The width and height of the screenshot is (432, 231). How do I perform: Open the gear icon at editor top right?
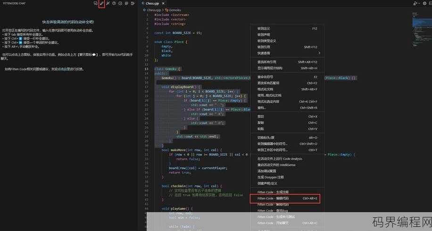click(x=424, y=3)
